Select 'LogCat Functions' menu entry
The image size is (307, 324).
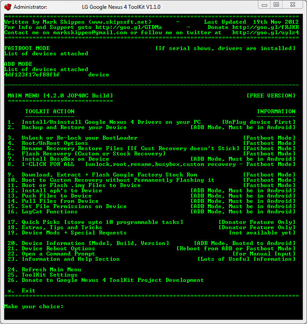[x=50, y=212]
